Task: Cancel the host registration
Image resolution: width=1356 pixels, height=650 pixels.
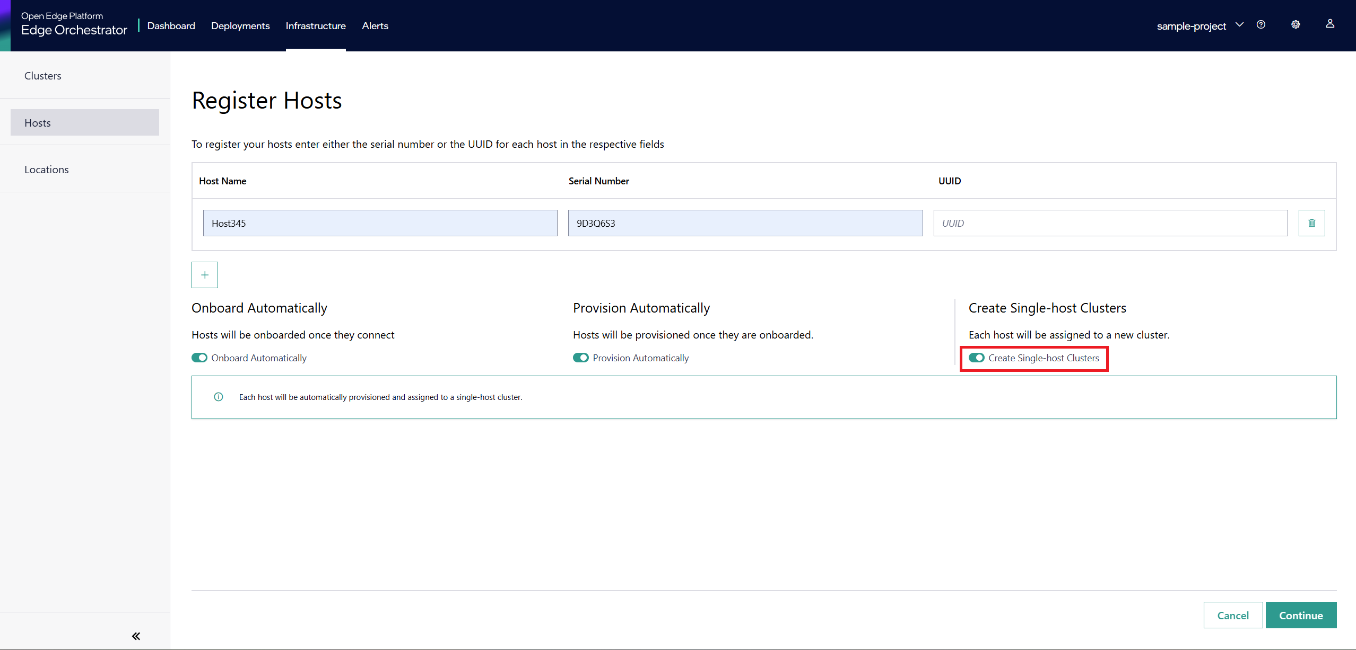Action: point(1233,615)
